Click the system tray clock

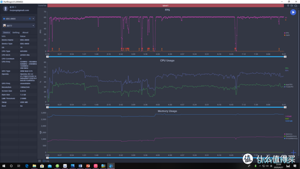point(278,166)
